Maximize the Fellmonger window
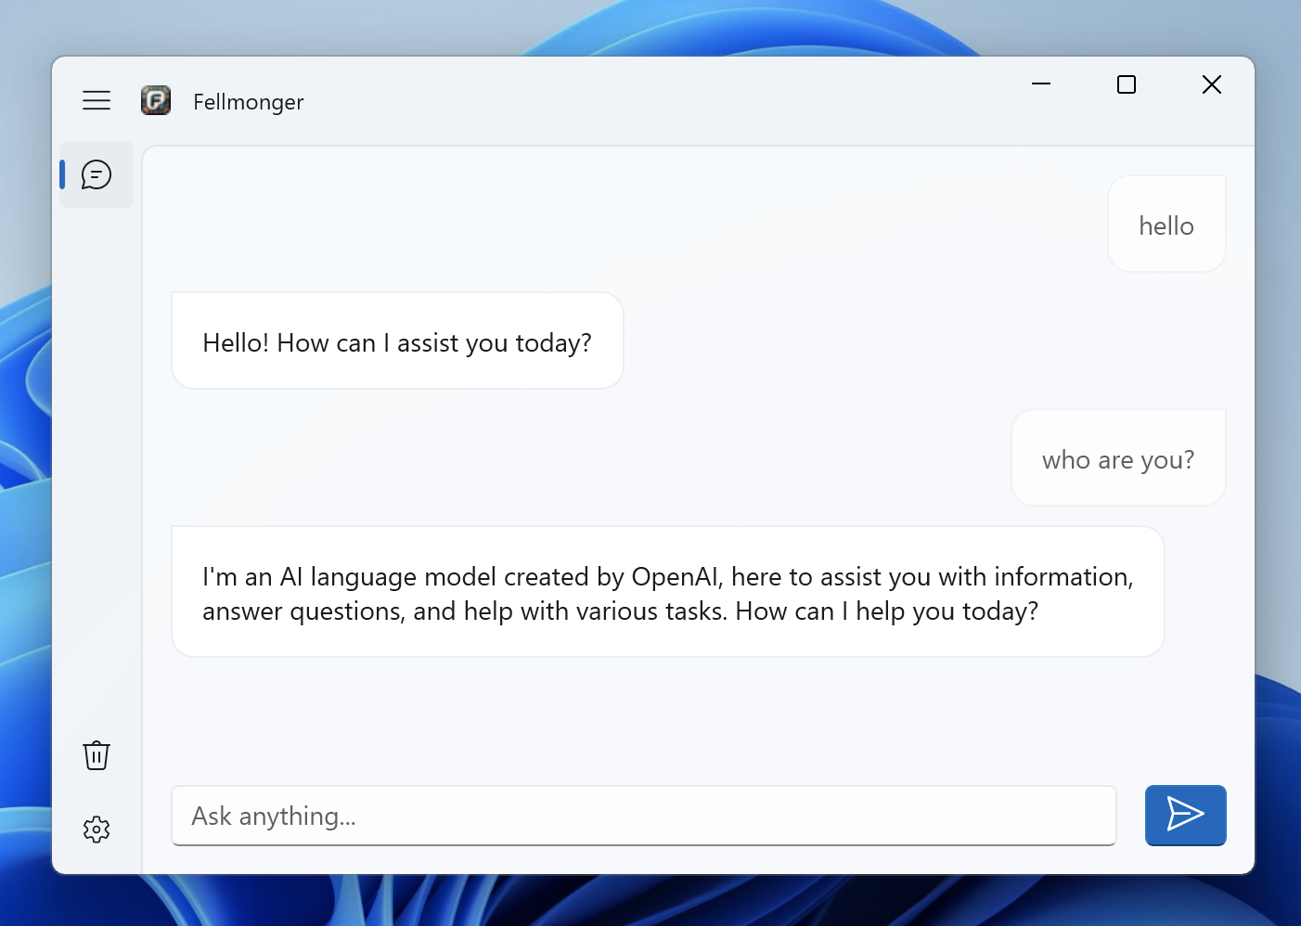Image resolution: width=1301 pixels, height=926 pixels. [x=1127, y=84]
